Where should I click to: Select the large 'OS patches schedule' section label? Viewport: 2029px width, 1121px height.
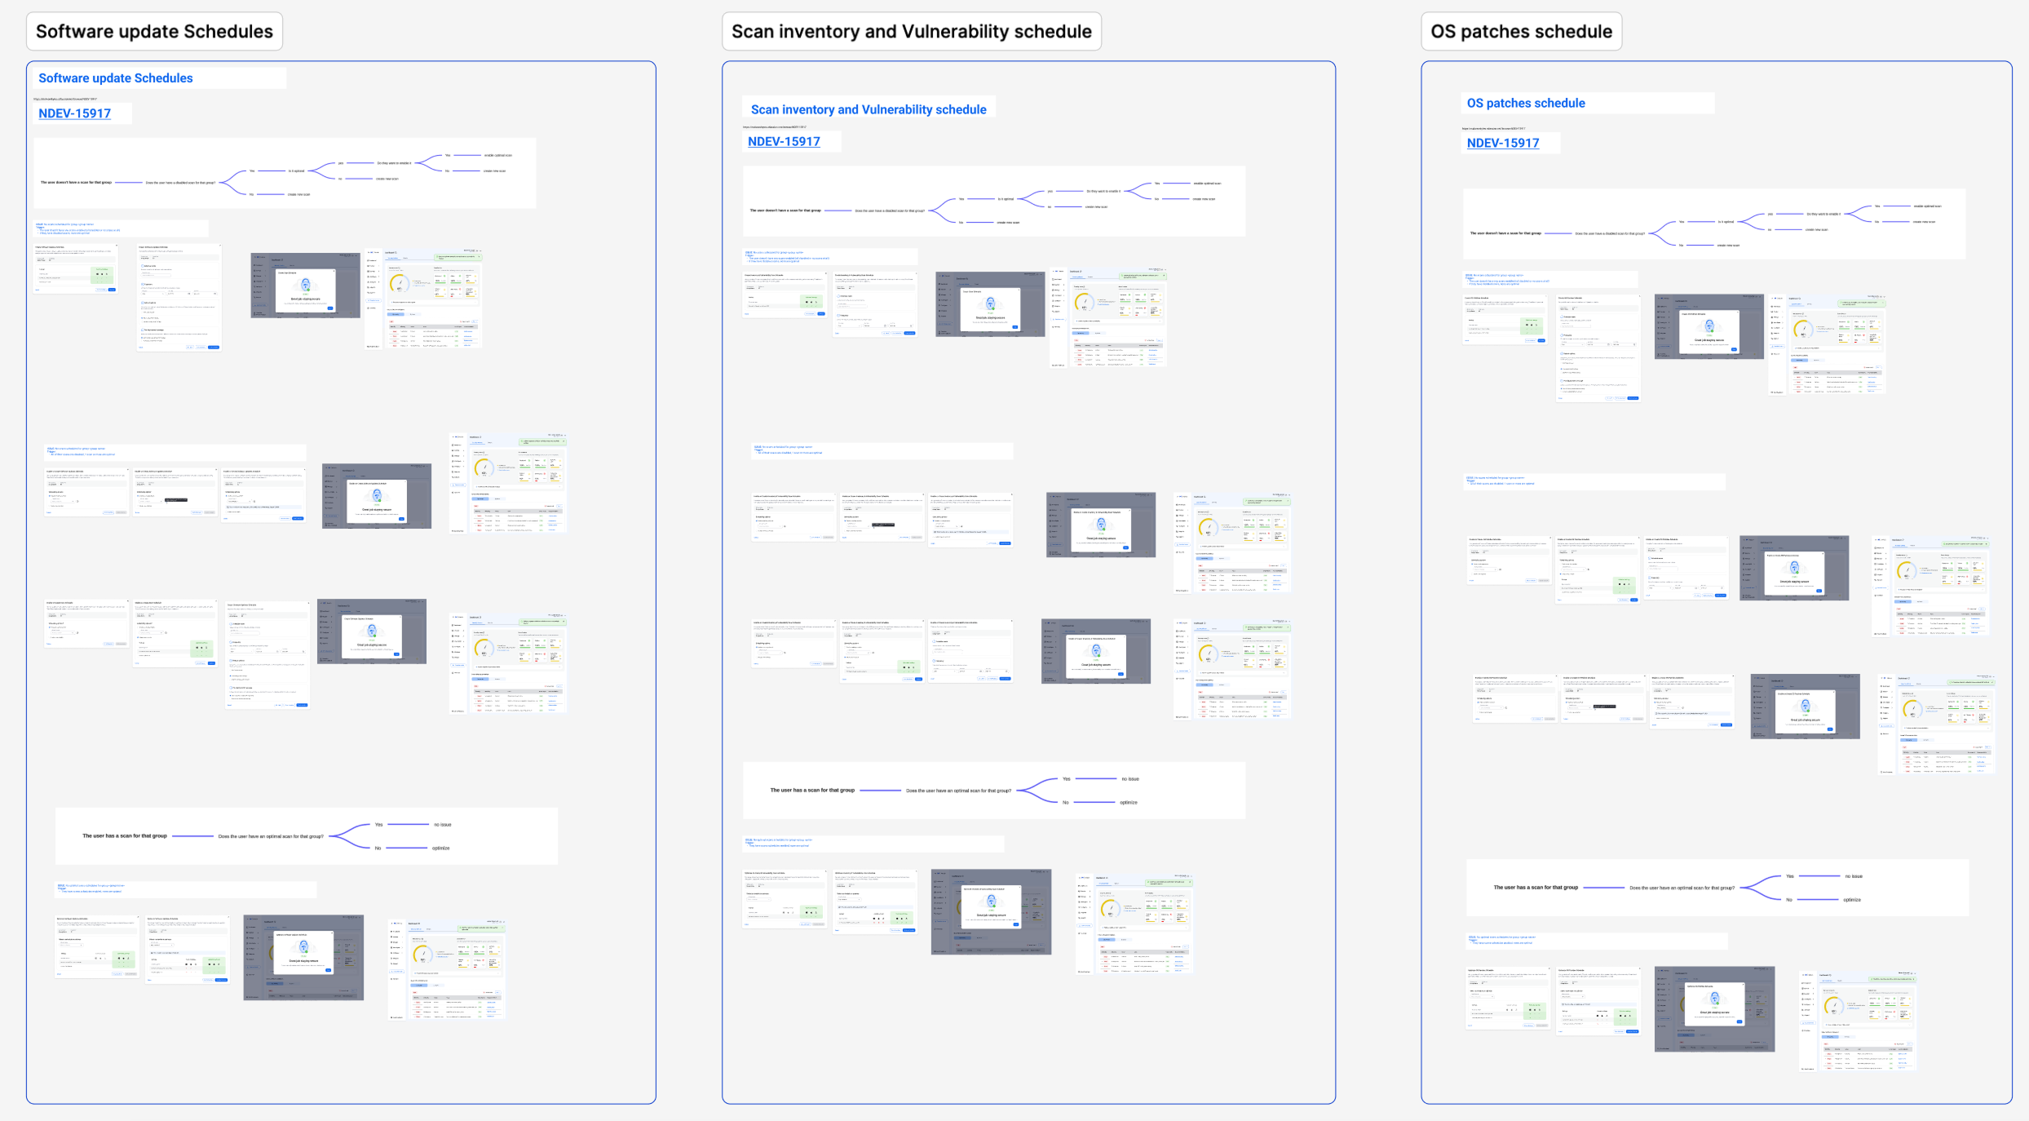coord(1521,32)
